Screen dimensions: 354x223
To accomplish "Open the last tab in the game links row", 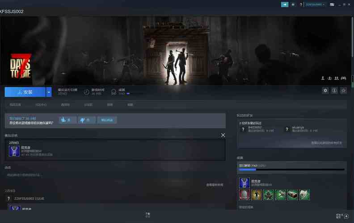I will [x=130, y=105].
